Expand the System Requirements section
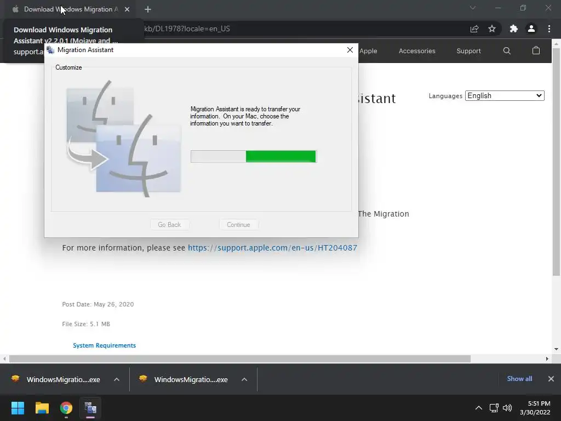561x421 pixels. tap(104, 345)
